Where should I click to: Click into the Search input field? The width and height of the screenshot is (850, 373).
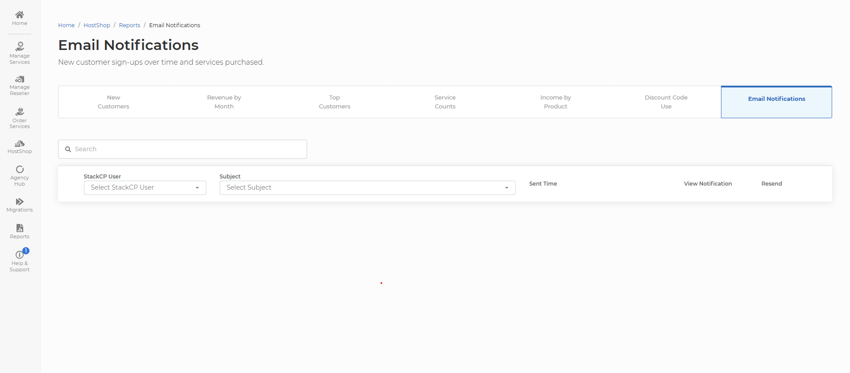pos(187,149)
